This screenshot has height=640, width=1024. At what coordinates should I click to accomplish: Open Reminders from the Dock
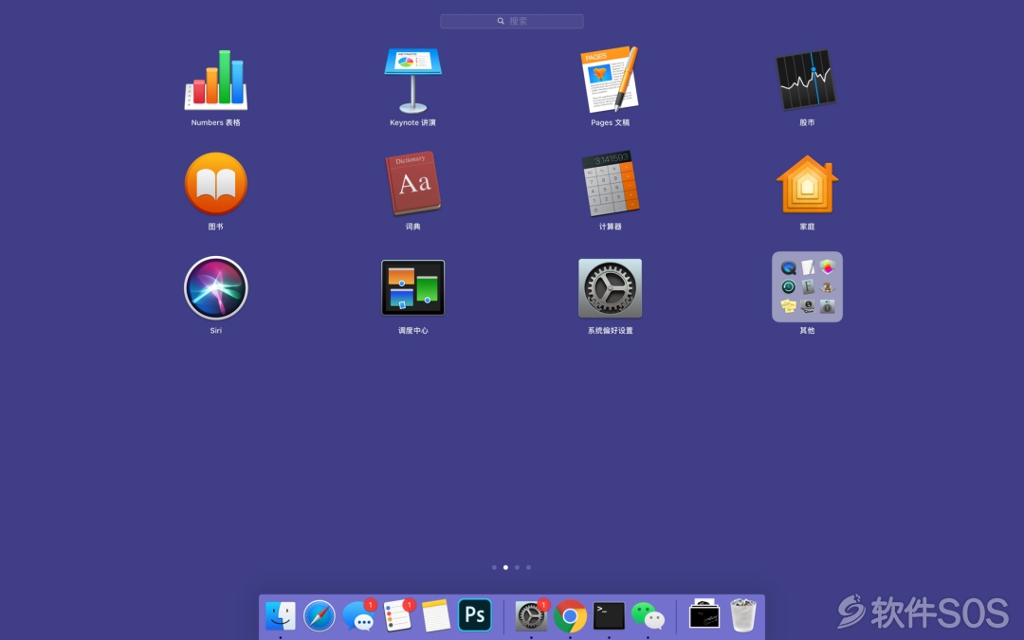(x=397, y=615)
